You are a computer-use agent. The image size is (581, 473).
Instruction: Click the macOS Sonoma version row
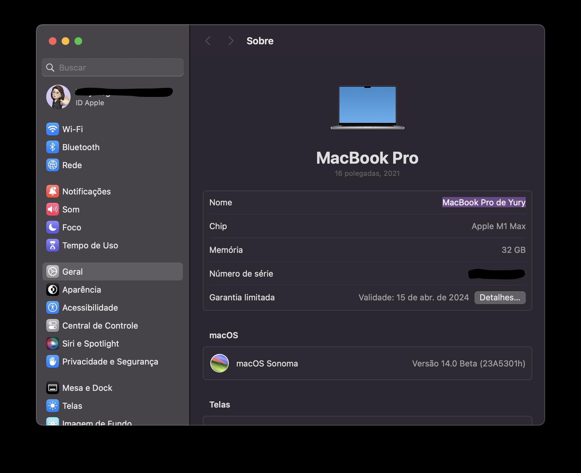pyautogui.click(x=368, y=363)
